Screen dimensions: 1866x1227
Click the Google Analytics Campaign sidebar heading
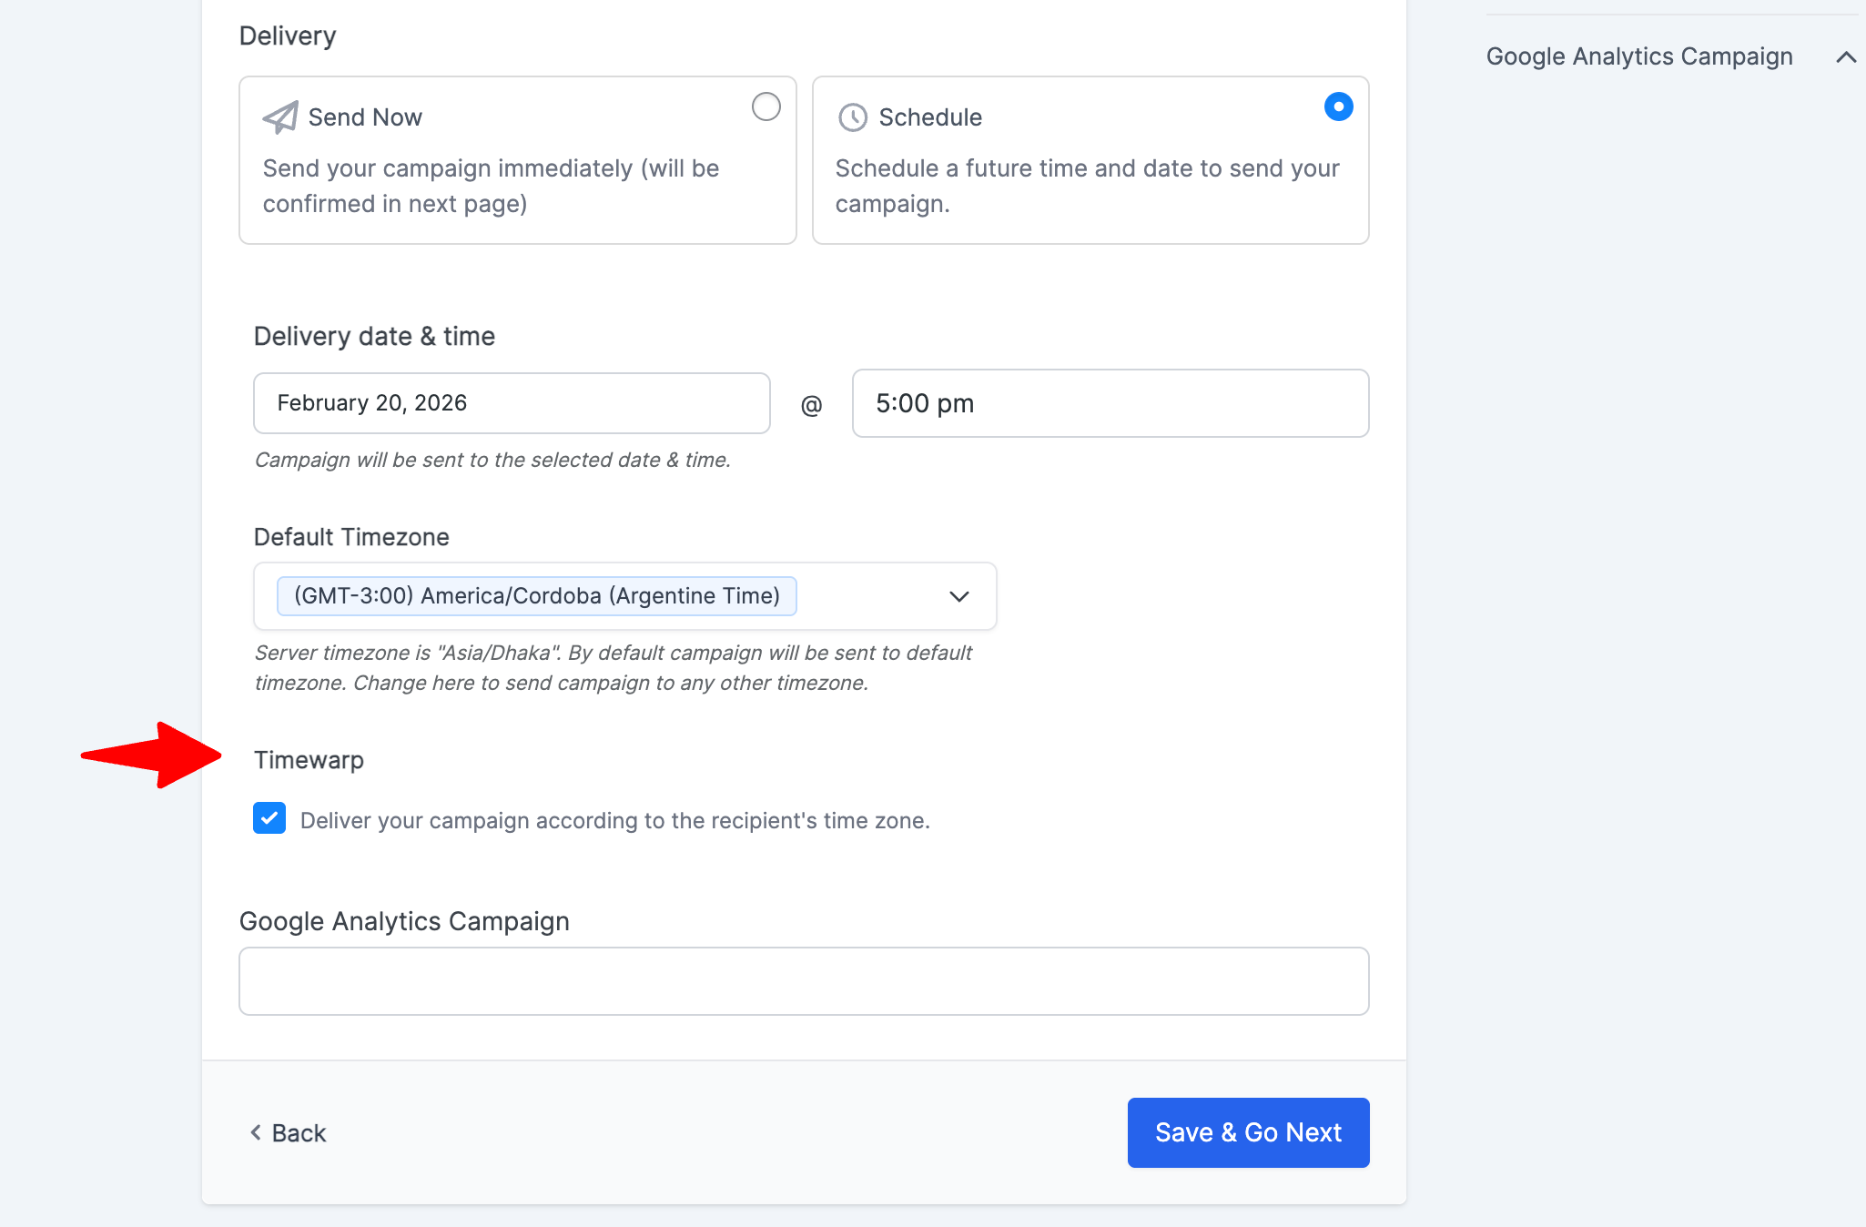1638,56
